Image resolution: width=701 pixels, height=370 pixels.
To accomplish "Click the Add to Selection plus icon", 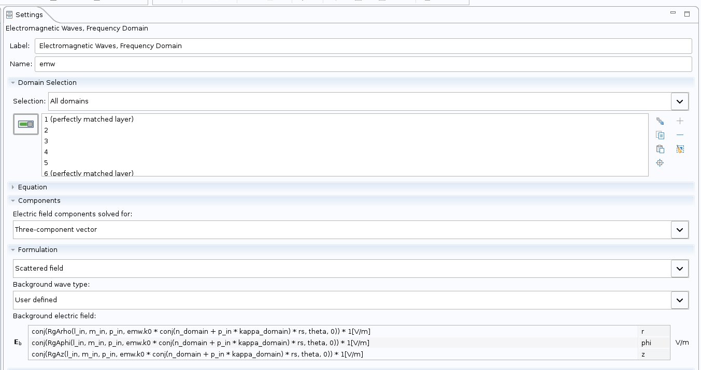I will coord(680,121).
